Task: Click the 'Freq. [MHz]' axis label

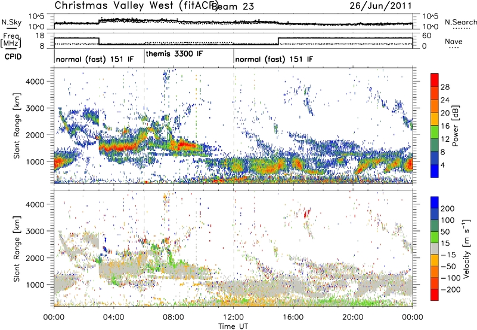Action: [x=11, y=40]
